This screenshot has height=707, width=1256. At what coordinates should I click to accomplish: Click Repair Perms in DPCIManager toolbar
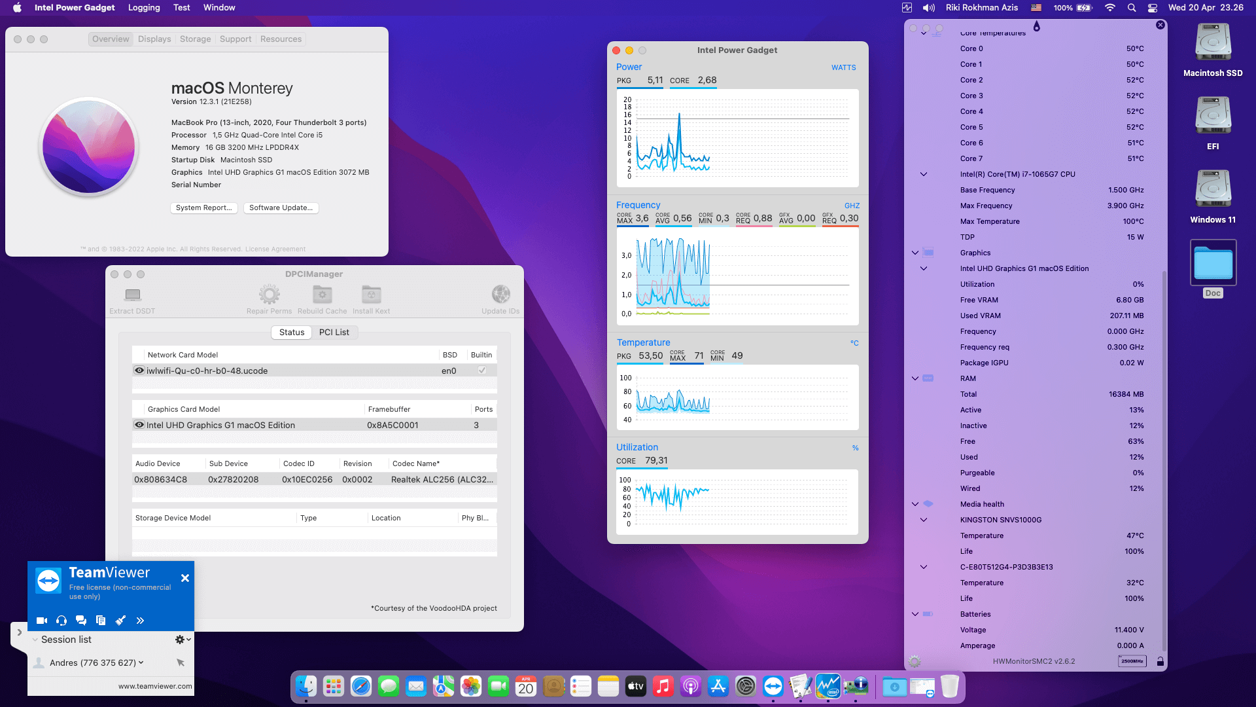point(269,300)
